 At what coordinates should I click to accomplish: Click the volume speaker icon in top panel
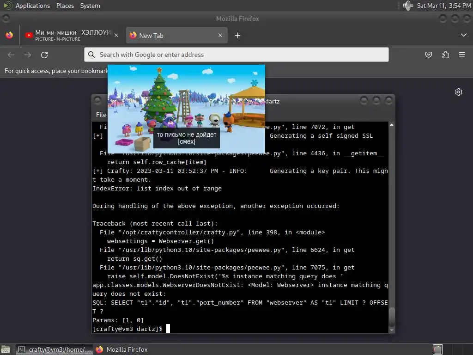(x=408, y=6)
